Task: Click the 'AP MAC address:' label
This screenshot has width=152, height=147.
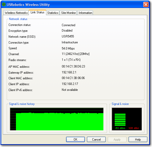Action: pyautogui.click(x=19, y=67)
